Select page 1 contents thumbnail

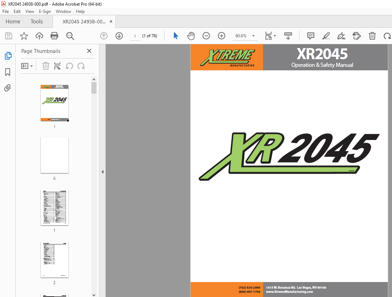point(54,207)
